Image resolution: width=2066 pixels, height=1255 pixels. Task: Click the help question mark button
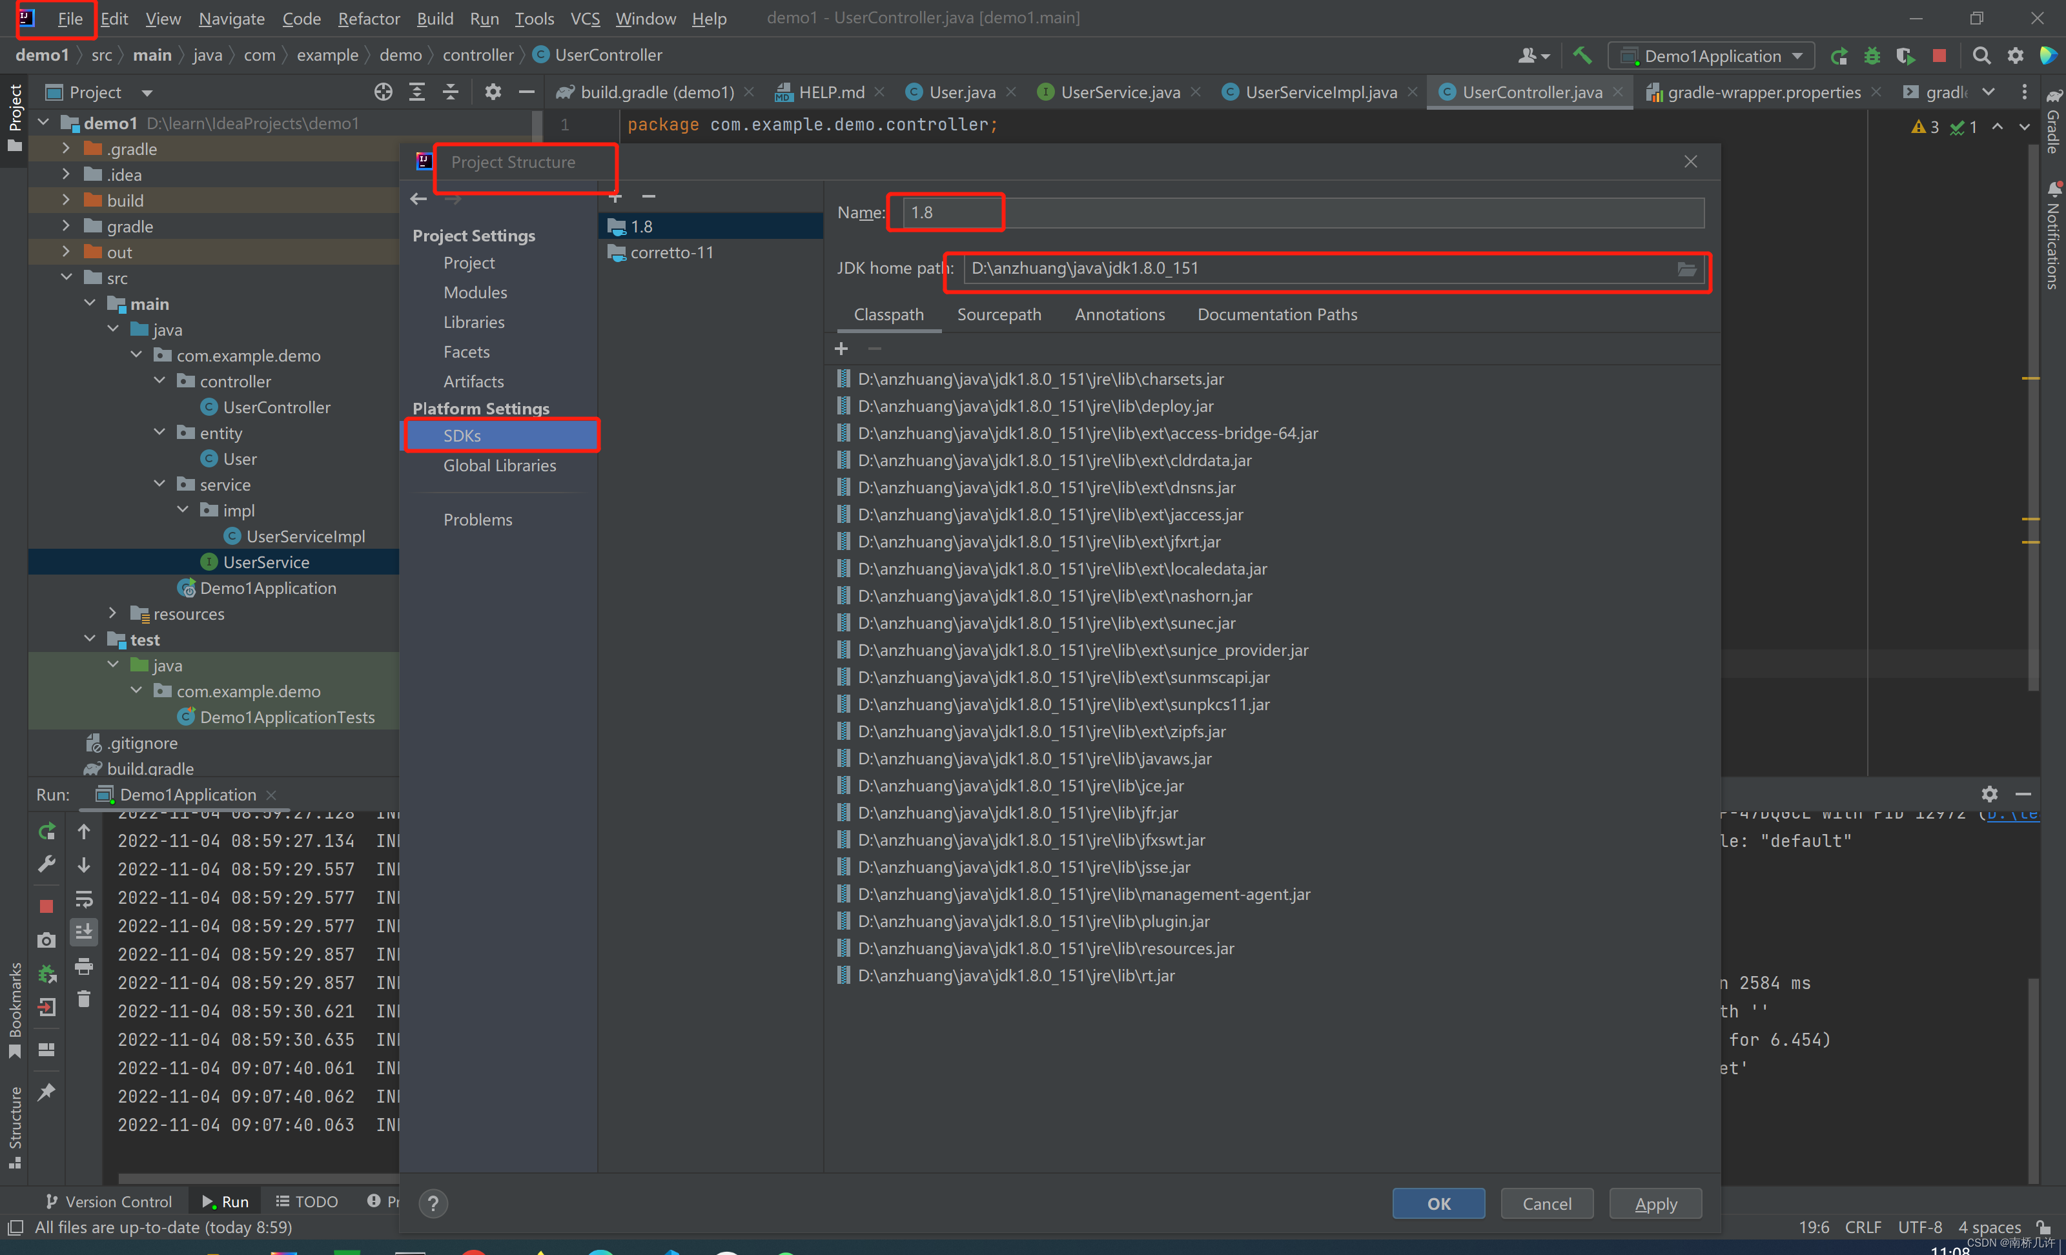point(433,1203)
